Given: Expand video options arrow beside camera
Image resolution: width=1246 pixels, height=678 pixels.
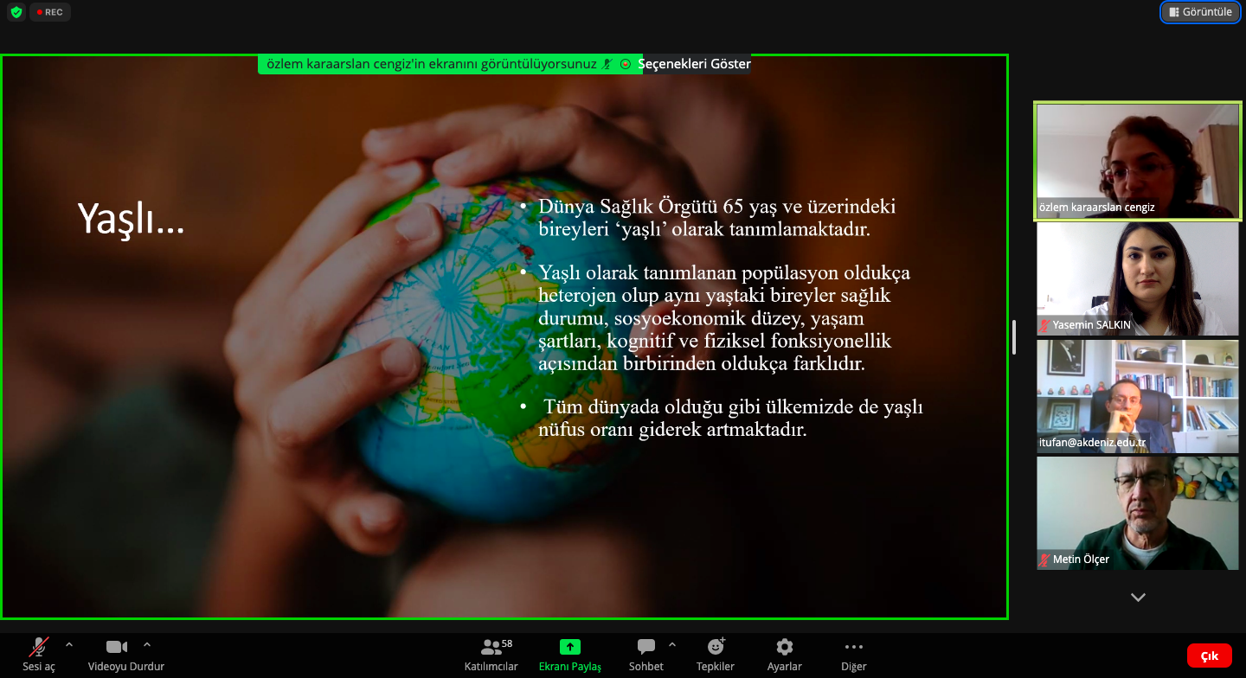Looking at the screenshot, I should 147,645.
